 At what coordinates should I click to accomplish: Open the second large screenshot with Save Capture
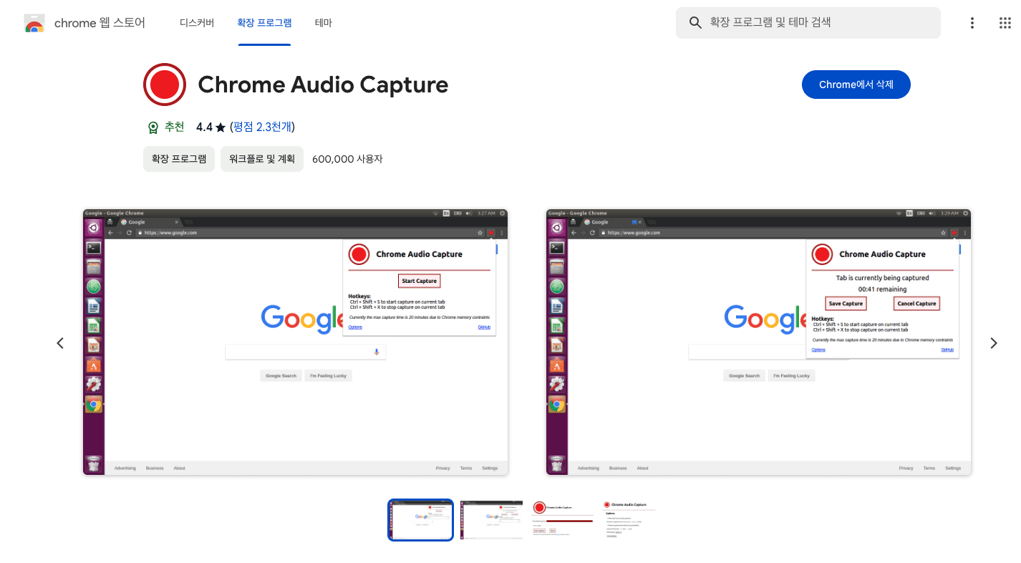point(759,342)
